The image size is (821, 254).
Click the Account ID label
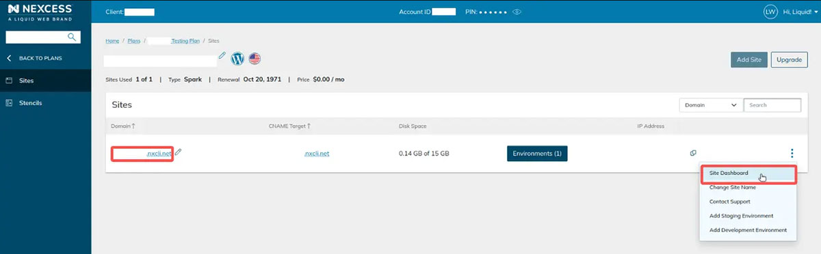tap(415, 12)
